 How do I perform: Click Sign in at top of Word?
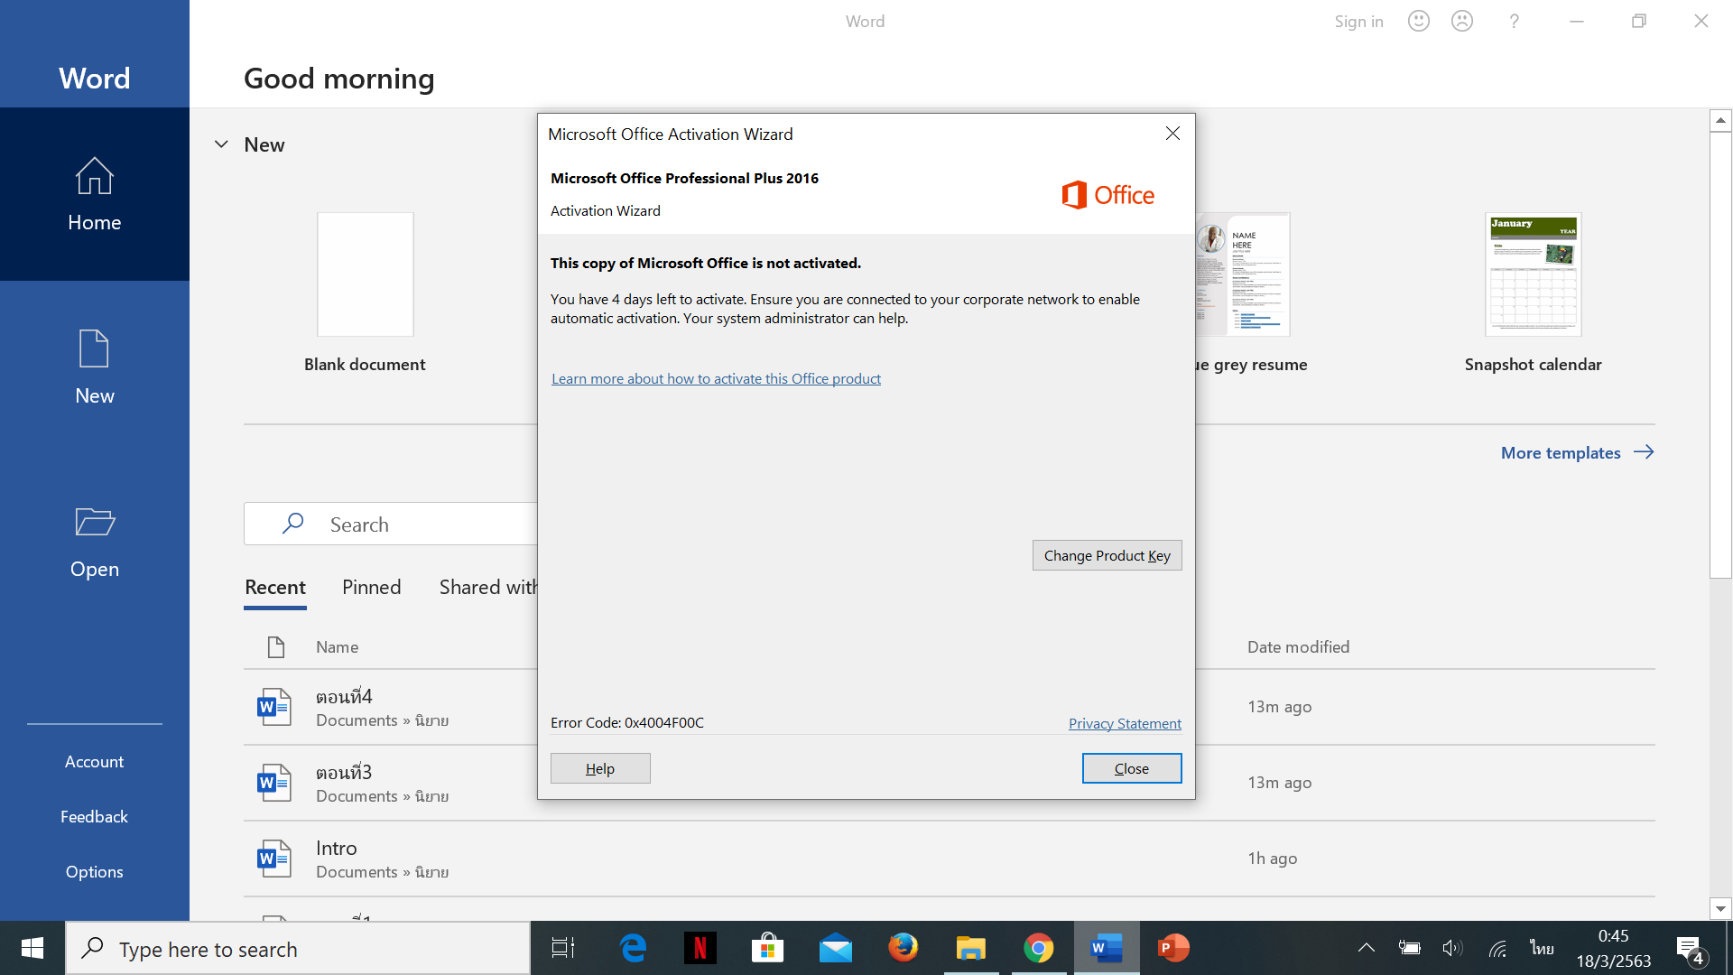(x=1358, y=21)
